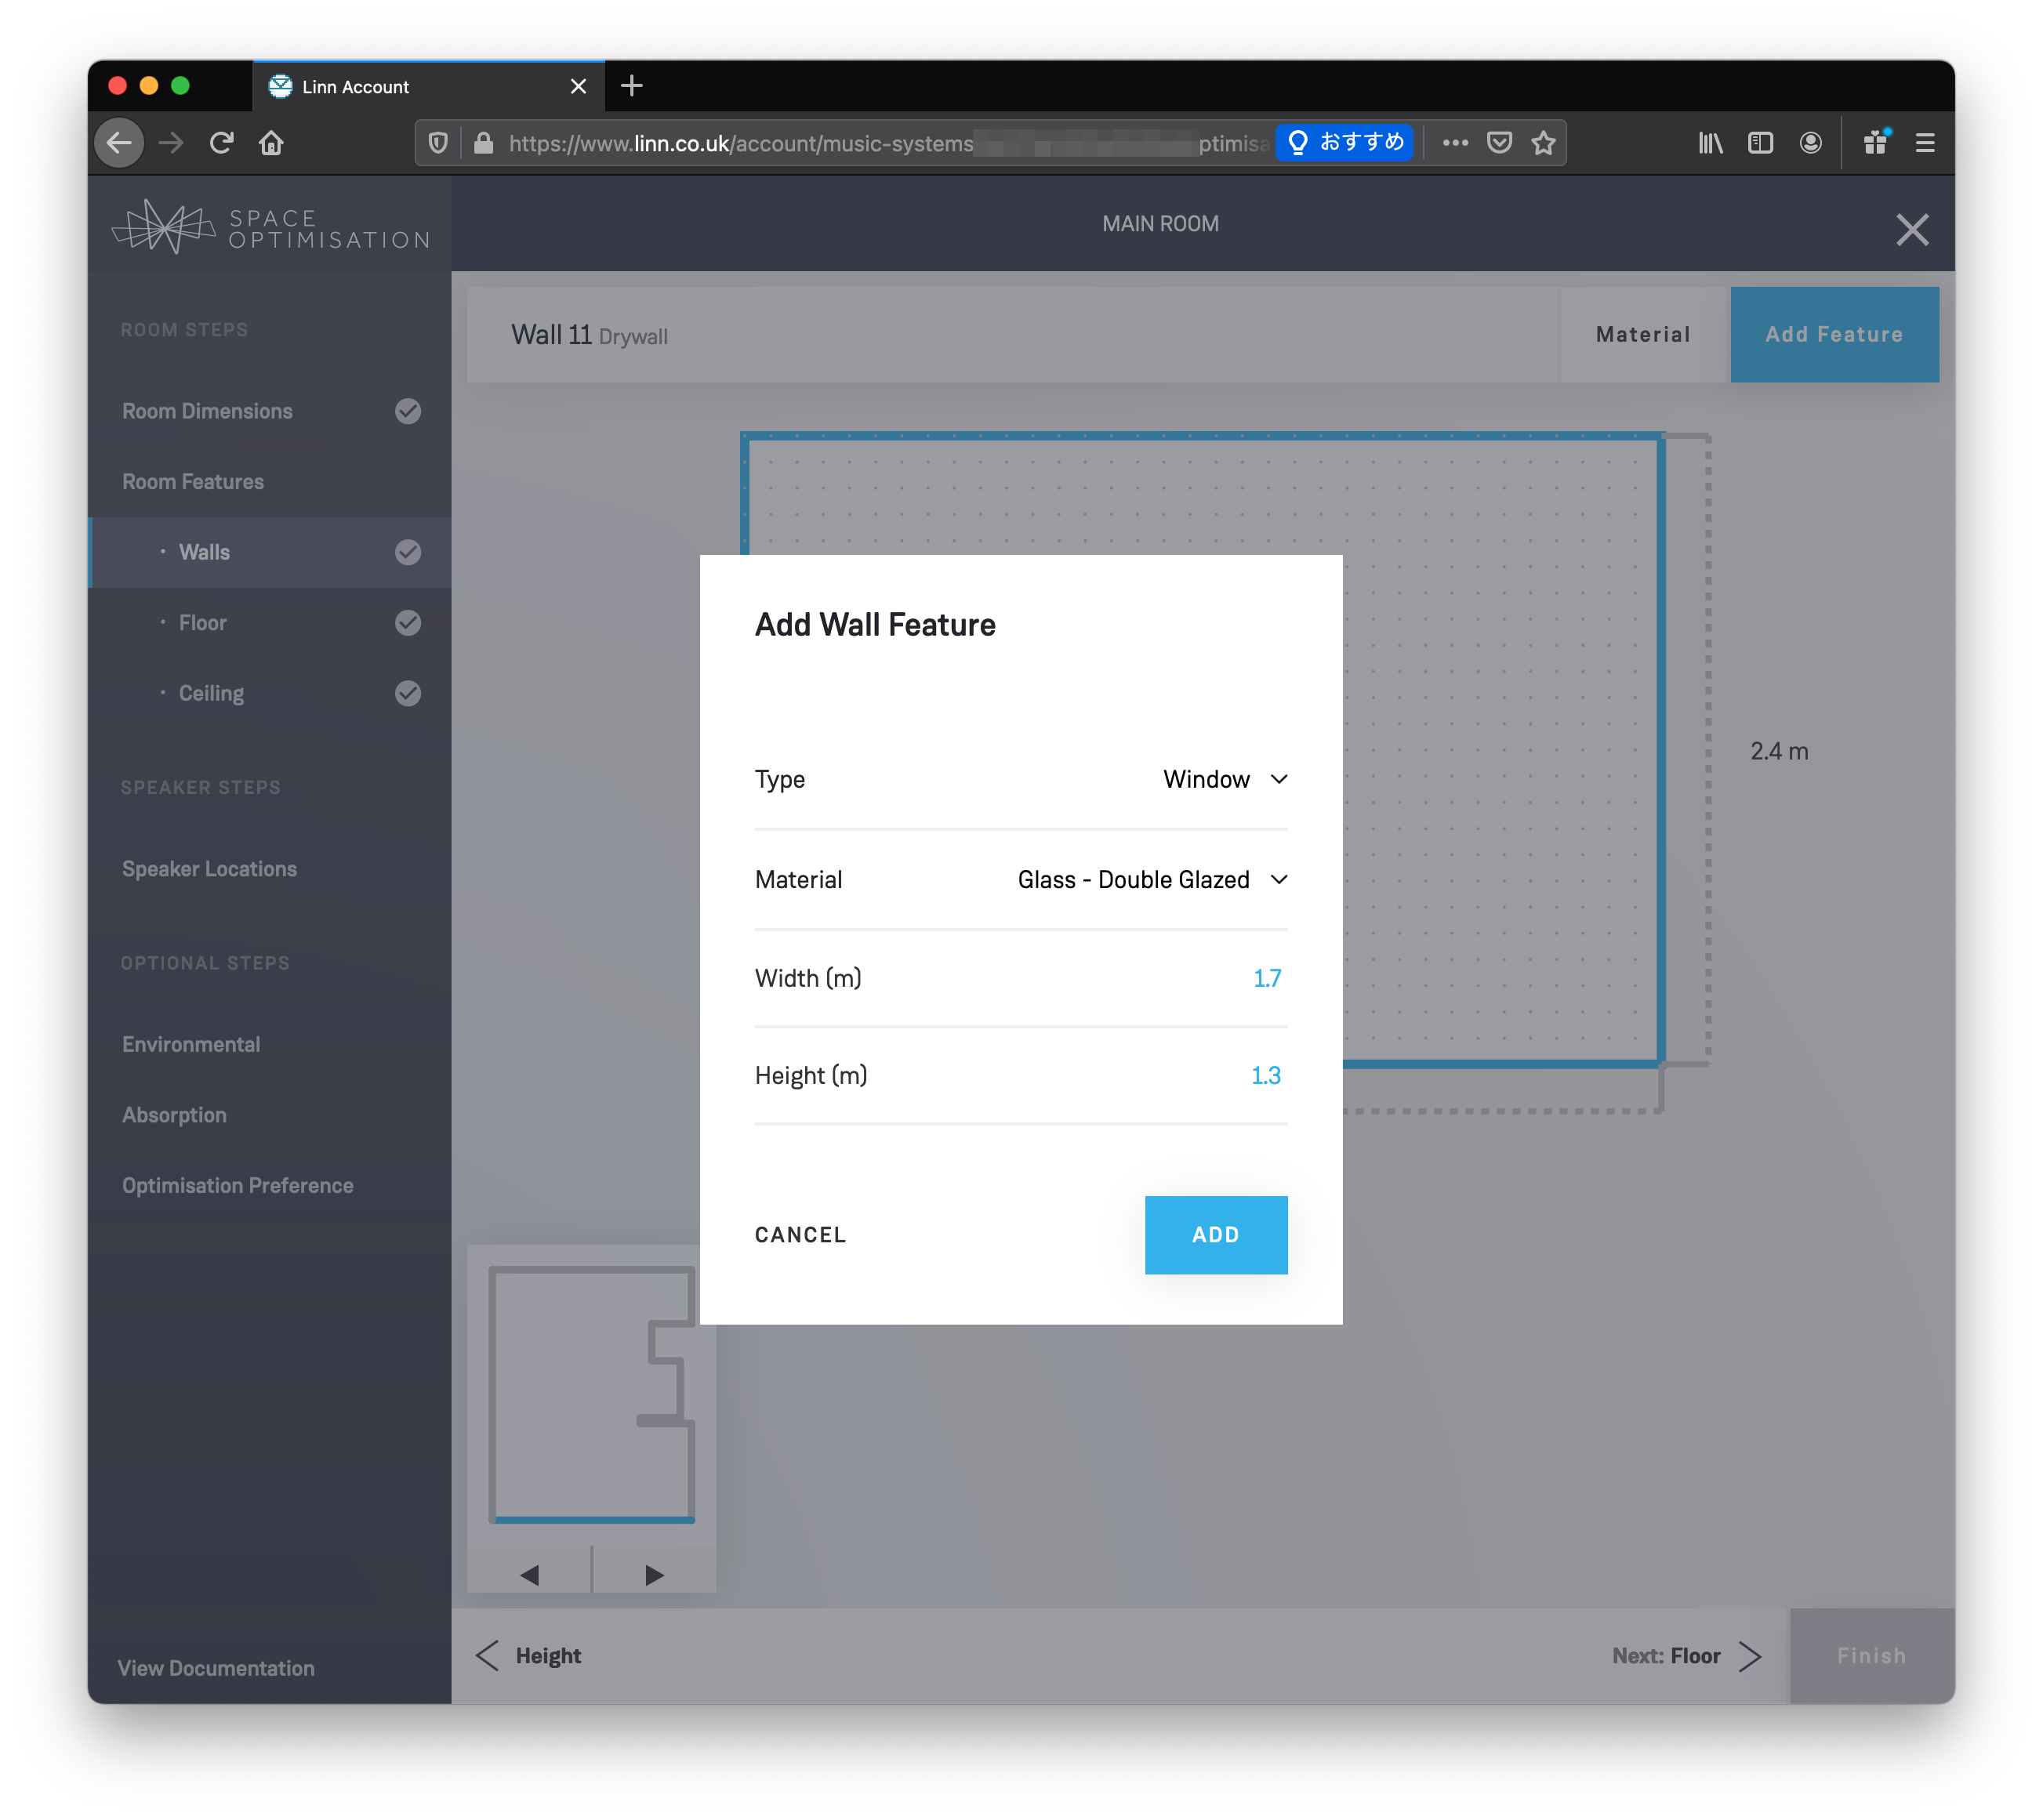Click the tracking protection shield icon

438,143
